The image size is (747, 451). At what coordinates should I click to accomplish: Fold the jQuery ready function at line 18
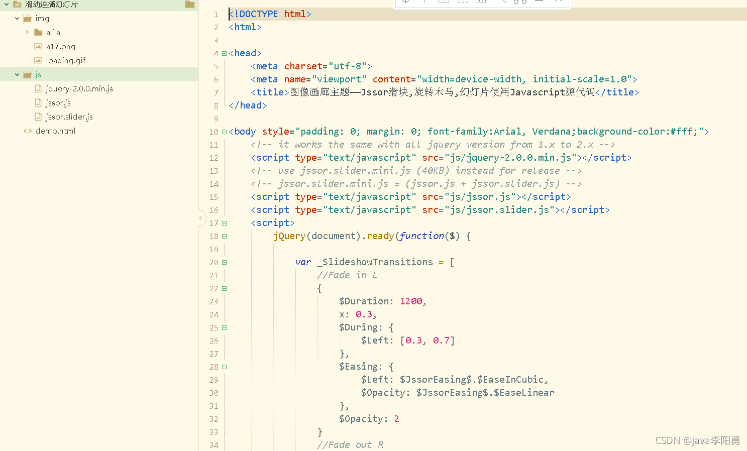tap(224, 236)
